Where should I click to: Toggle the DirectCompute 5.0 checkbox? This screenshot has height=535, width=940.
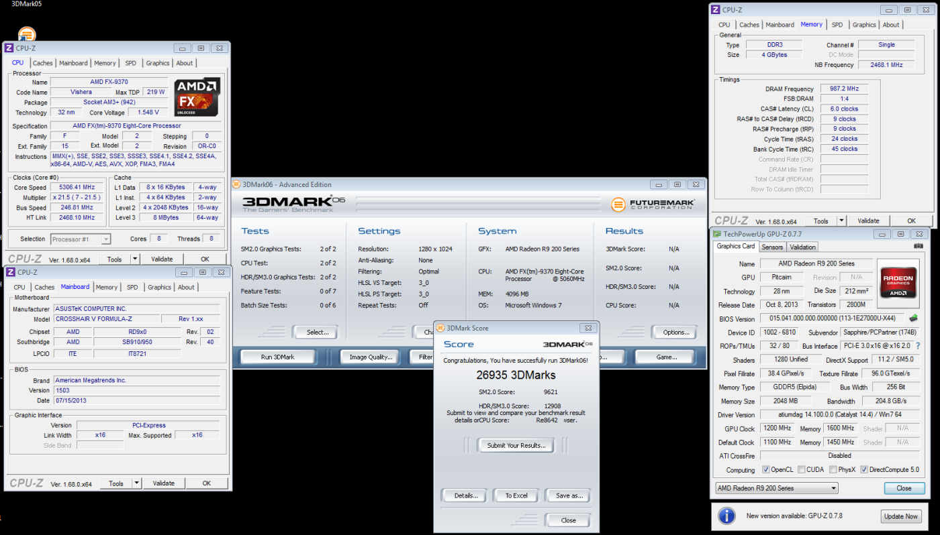[x=865, y=470]
